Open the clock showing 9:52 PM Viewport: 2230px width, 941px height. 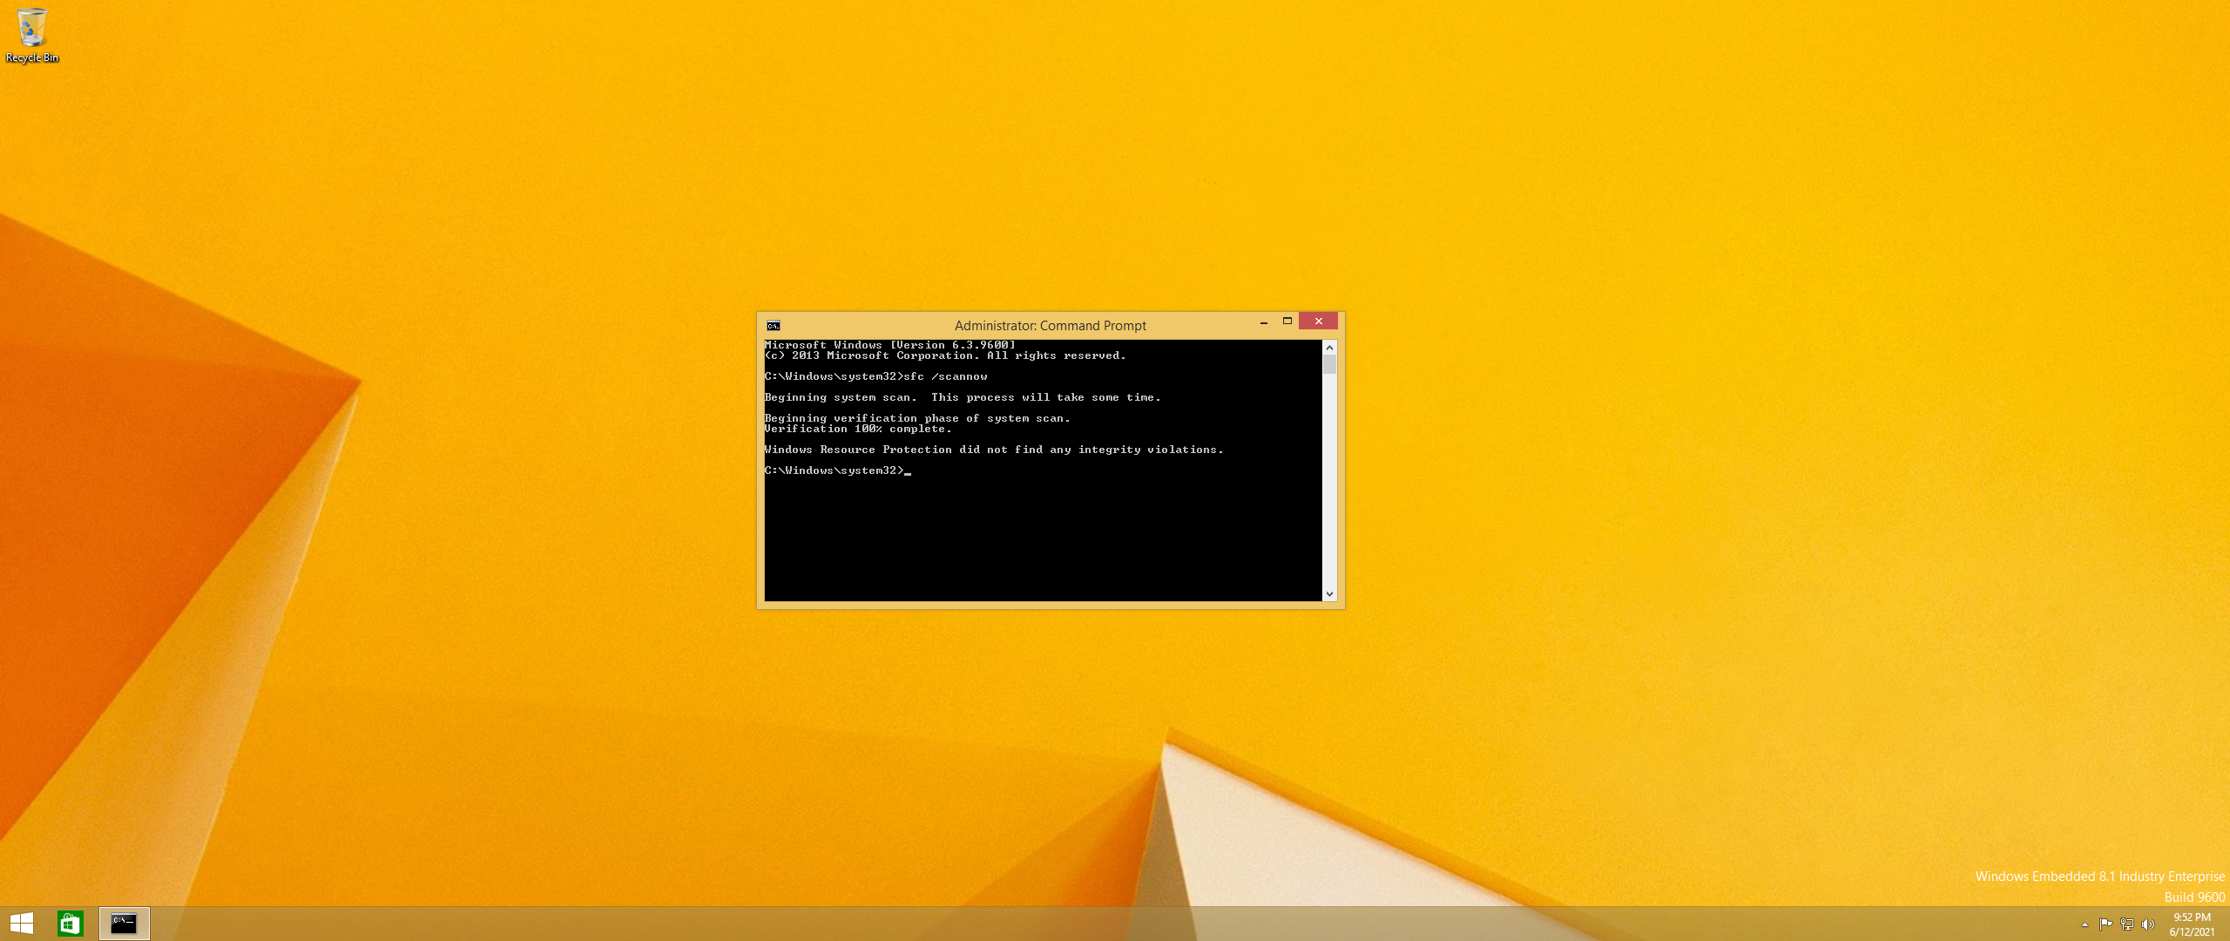click(x=2192, y=924)
